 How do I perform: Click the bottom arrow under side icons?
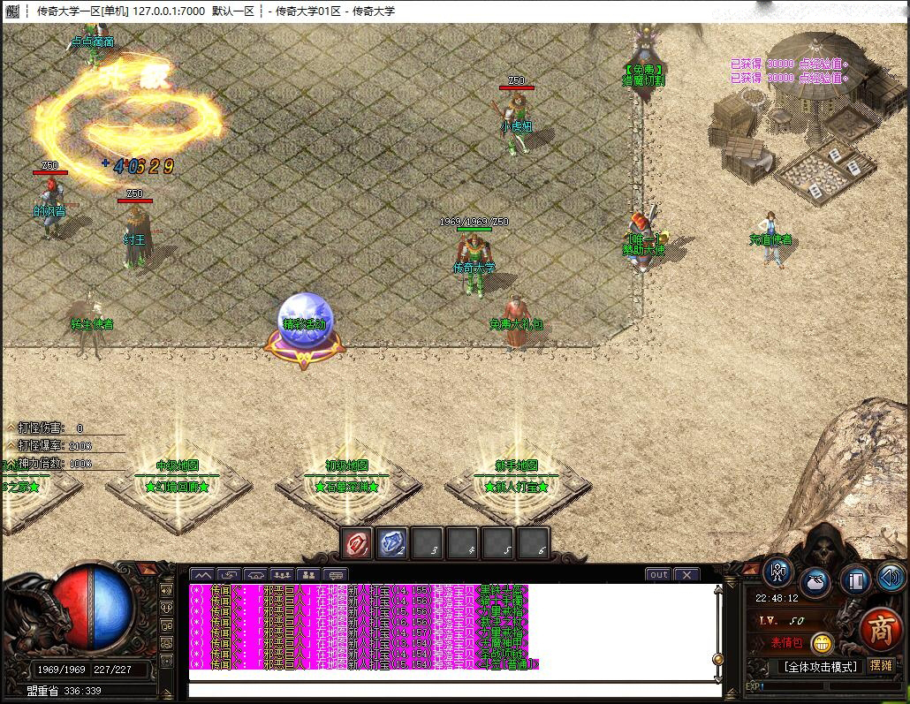pyautogui.click(x=167, y=693)
